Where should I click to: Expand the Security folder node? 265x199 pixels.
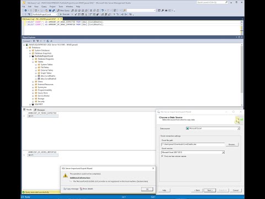tap(33, 102)
